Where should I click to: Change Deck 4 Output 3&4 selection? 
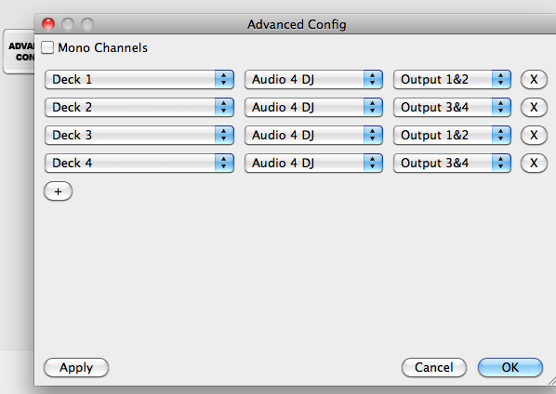[x=452, y=163]
